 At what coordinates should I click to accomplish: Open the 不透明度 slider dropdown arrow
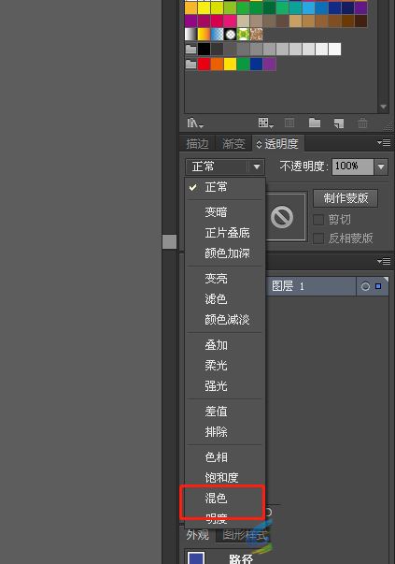point(381,166)
